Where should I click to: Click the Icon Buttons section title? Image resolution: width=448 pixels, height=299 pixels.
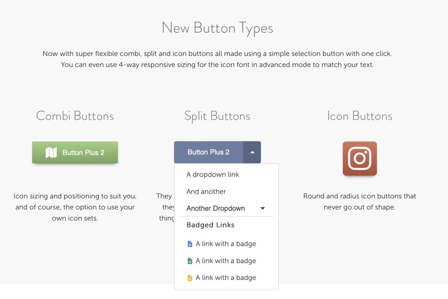(360, 116)
